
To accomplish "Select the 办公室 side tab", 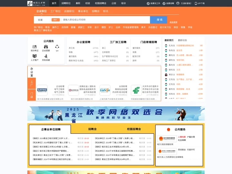I will [32, 72].
